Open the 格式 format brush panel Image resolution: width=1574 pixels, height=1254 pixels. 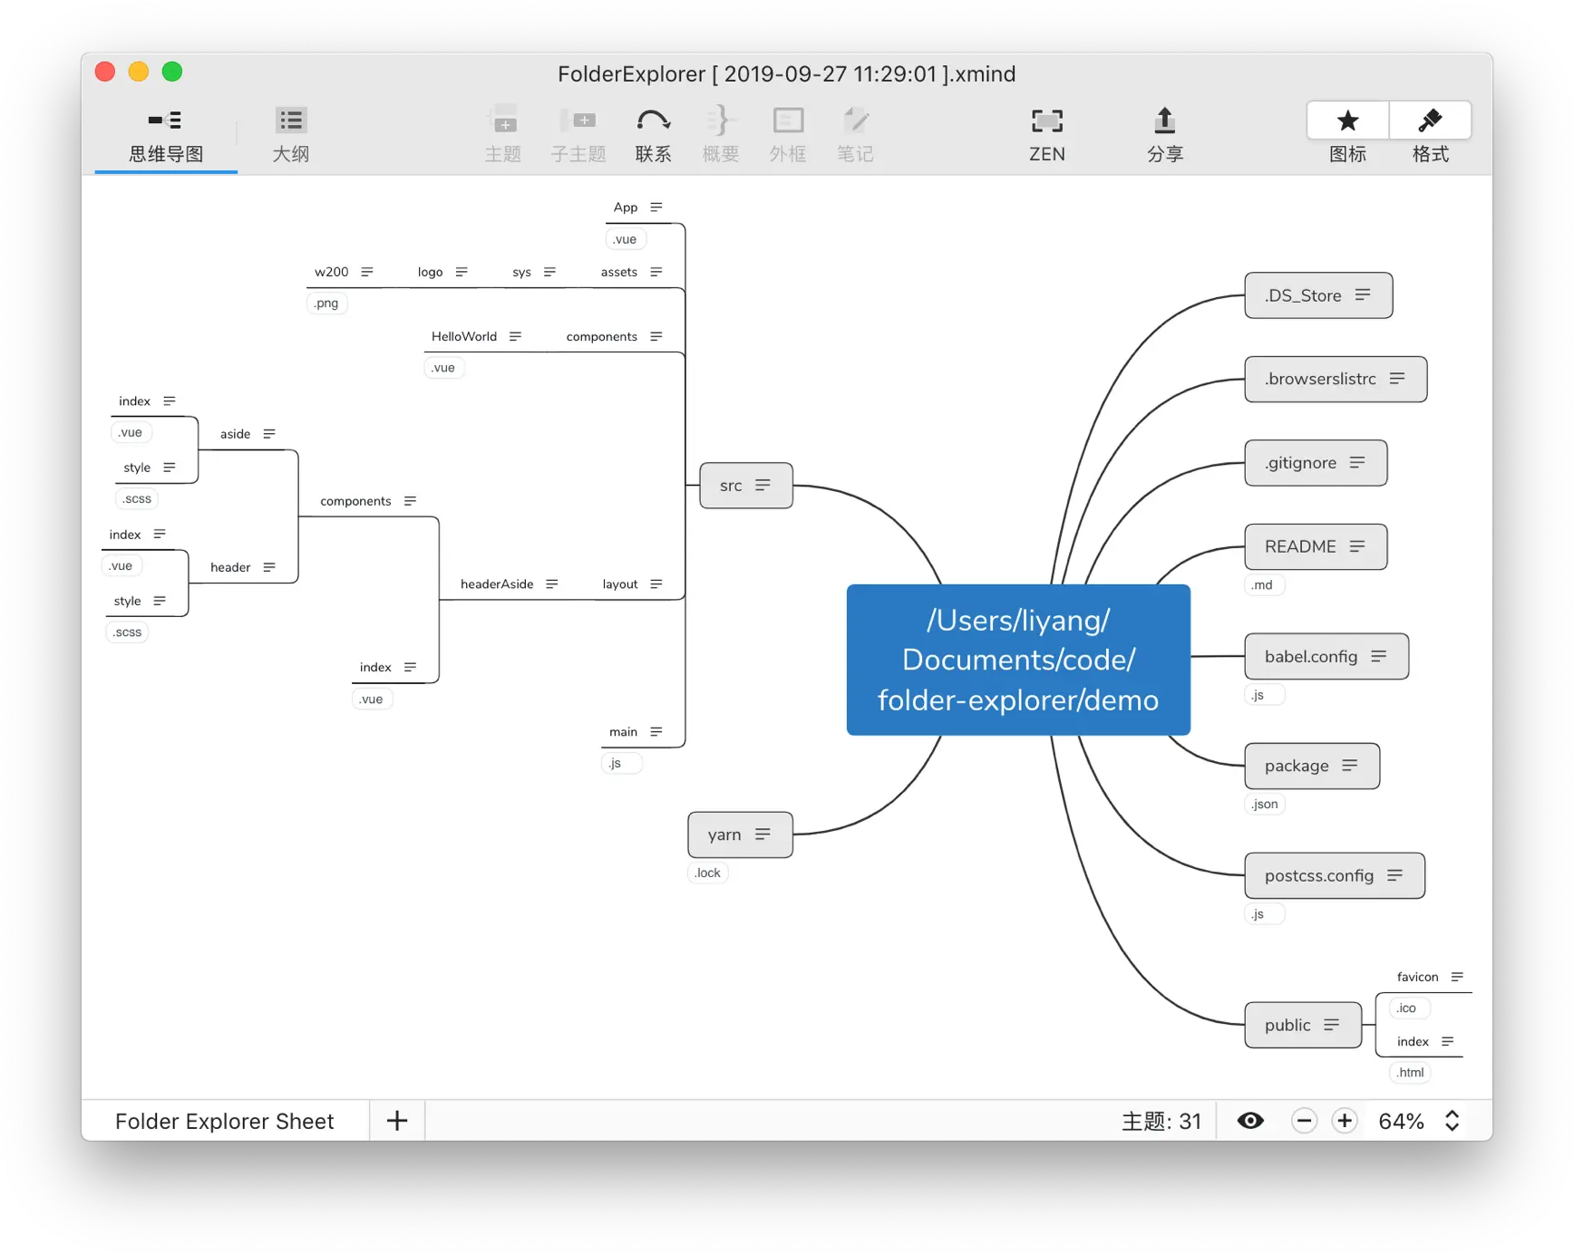click(1430, 121)
